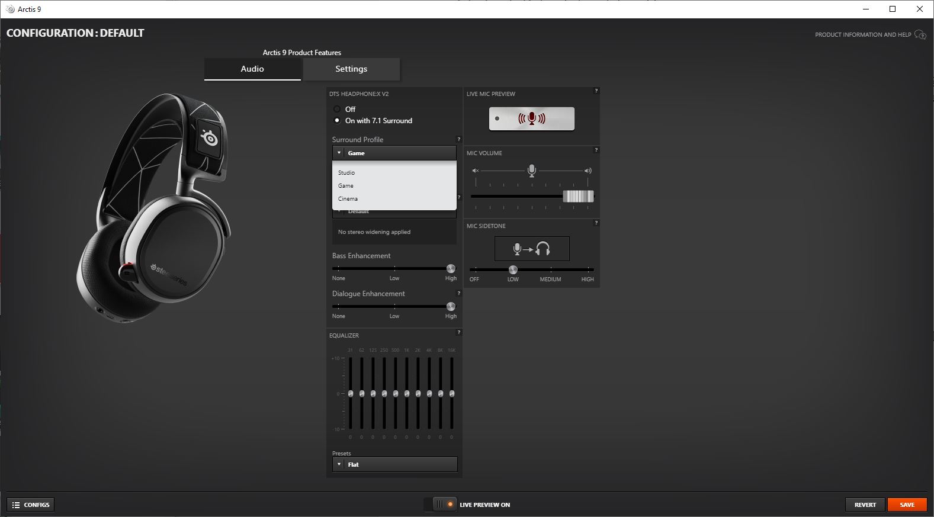Open help for Surround Profile
Viewport: 934px width, 517px height.
[458, 139]
